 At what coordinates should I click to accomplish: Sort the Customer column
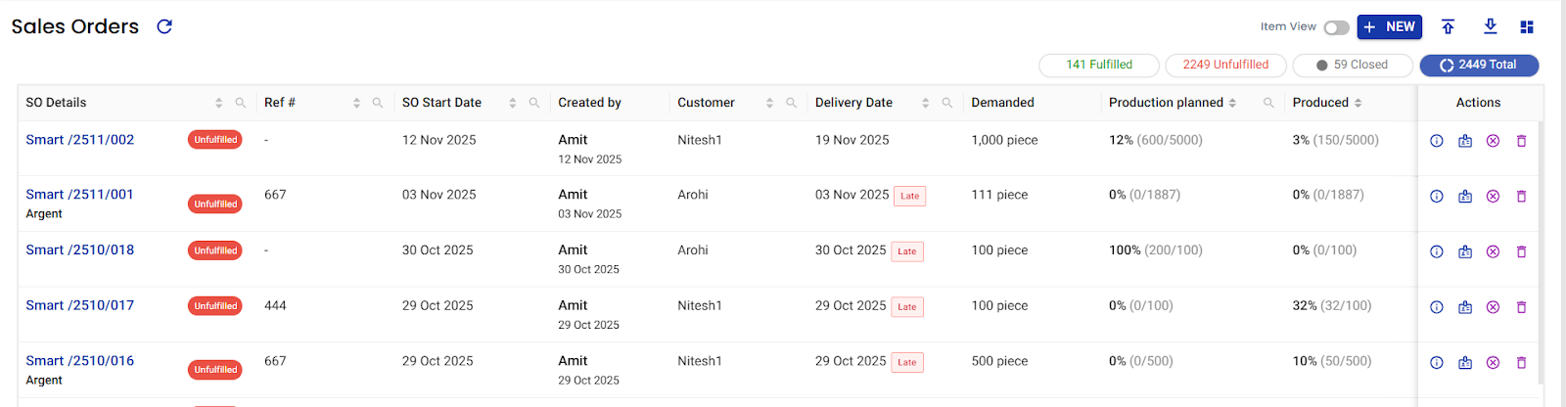[x=769, y=103]
